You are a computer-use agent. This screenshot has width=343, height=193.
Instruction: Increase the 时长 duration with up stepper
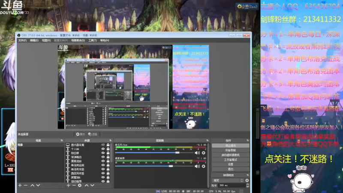pyautogui.click(x=247, y=184)
